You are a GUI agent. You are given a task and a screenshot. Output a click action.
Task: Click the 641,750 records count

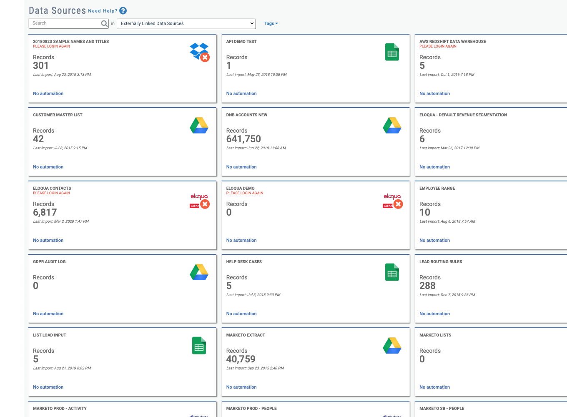coord(243,139)
